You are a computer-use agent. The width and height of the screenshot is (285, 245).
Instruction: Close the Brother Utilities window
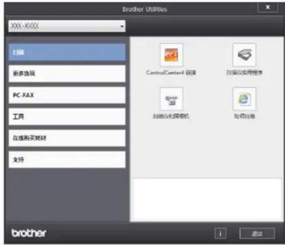[x=268, y=7]
